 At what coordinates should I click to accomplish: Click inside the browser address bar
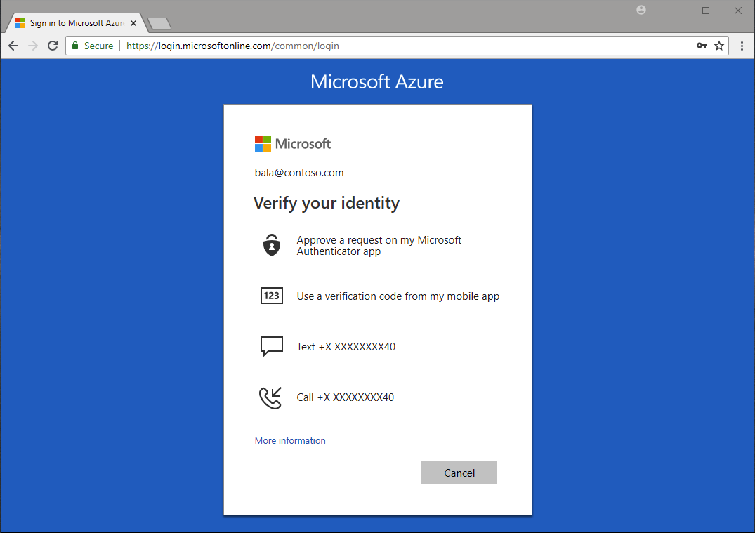click(351, 45)
